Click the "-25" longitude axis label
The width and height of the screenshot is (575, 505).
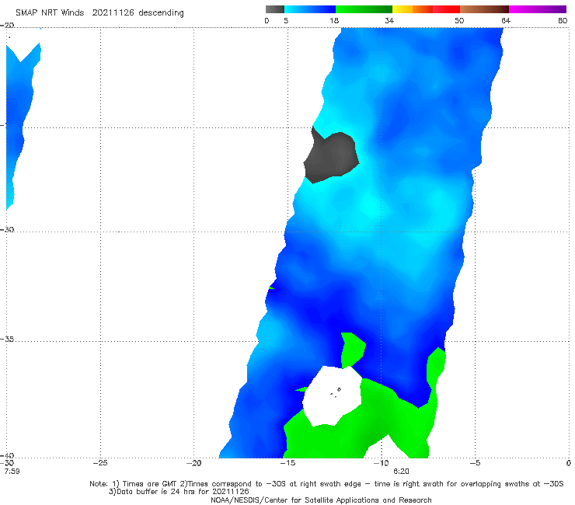click(x=100, y=463)
